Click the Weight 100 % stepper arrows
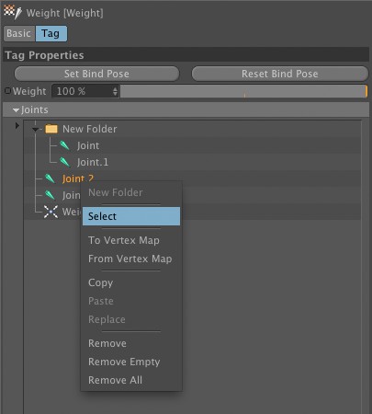 (x=115, y=91)
